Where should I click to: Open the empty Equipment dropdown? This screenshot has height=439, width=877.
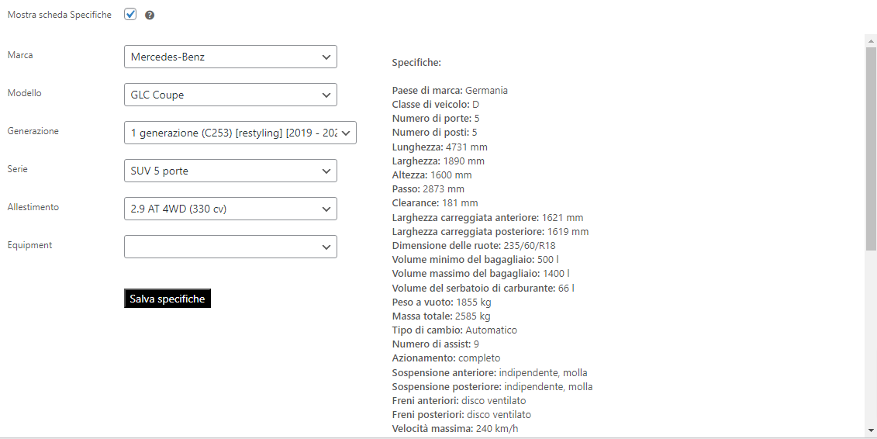coord(230,247)
